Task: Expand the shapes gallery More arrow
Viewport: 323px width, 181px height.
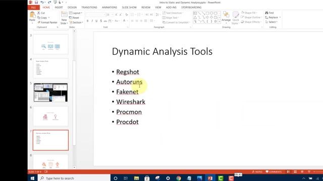Action: click(219, 21)
